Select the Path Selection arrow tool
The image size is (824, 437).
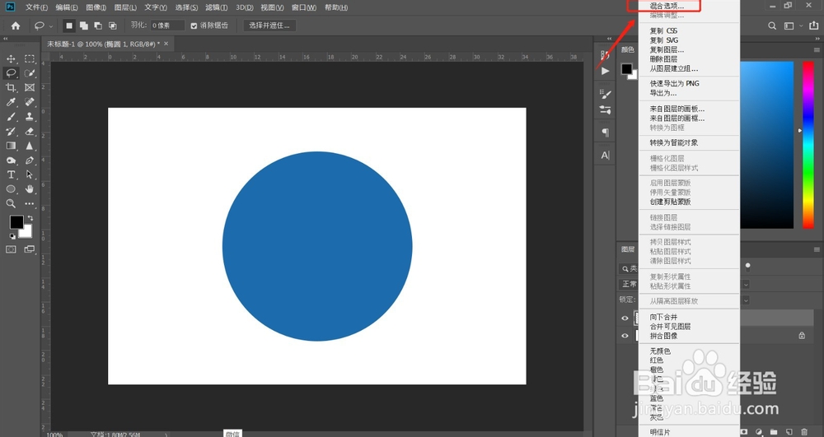[x=30, y=174]
